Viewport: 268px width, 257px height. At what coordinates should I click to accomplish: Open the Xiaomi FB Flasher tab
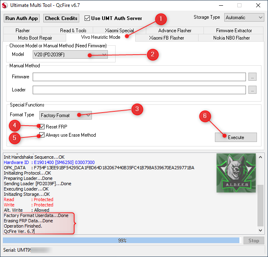click(x=166, y=38)
